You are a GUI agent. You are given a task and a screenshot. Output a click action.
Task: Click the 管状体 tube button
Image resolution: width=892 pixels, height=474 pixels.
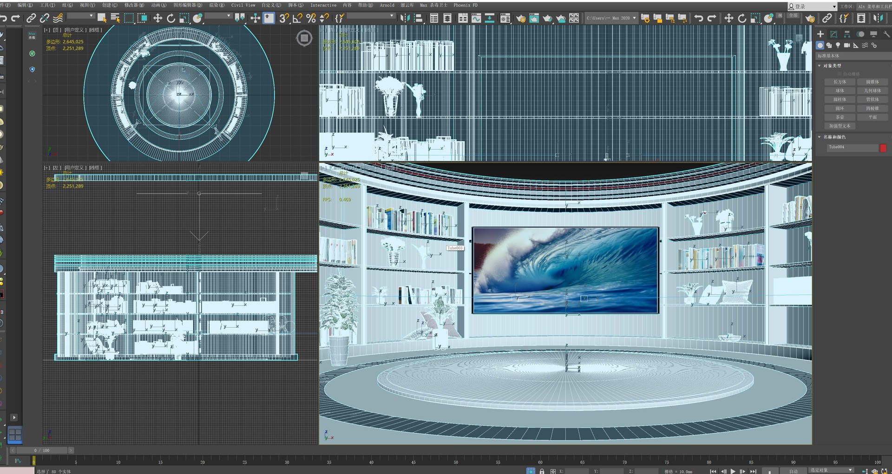point(872,99)
